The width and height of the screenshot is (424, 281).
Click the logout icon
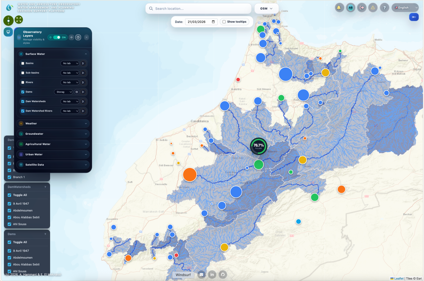pyautogui.click(x=362, y=8)
